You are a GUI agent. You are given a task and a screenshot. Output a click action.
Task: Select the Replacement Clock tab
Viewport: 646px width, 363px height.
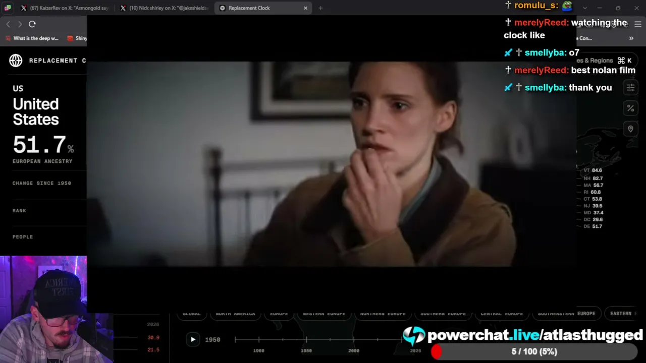click(262, 8)
